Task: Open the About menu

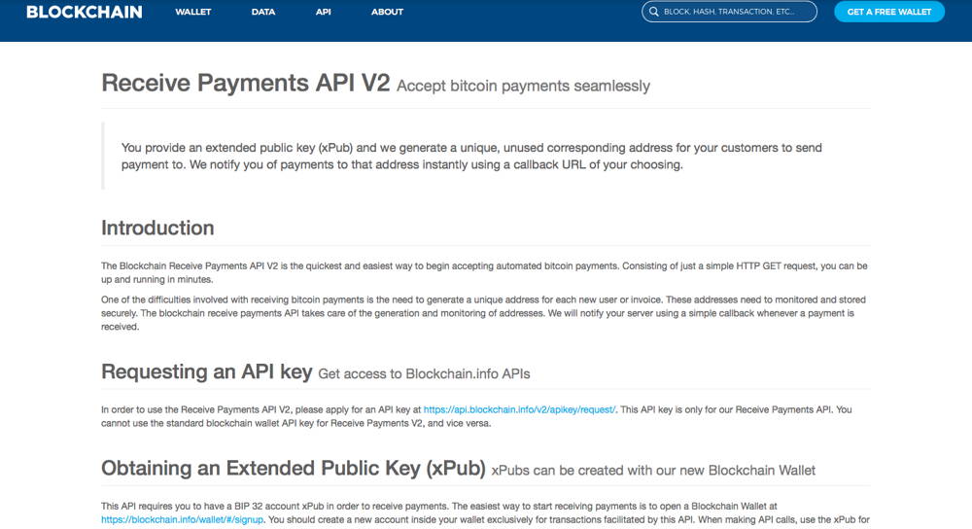Action: [x=387, y=12]
